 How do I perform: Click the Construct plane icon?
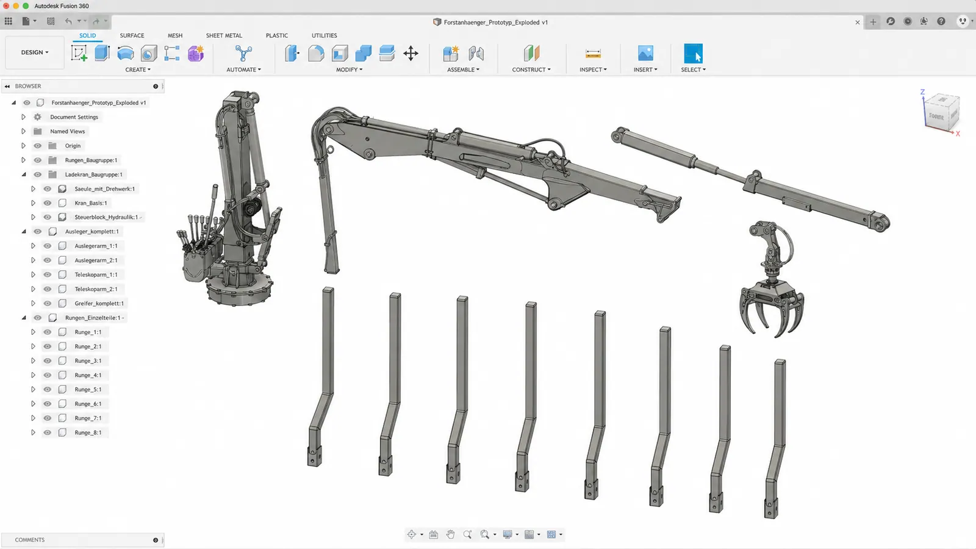click(531, 54)
